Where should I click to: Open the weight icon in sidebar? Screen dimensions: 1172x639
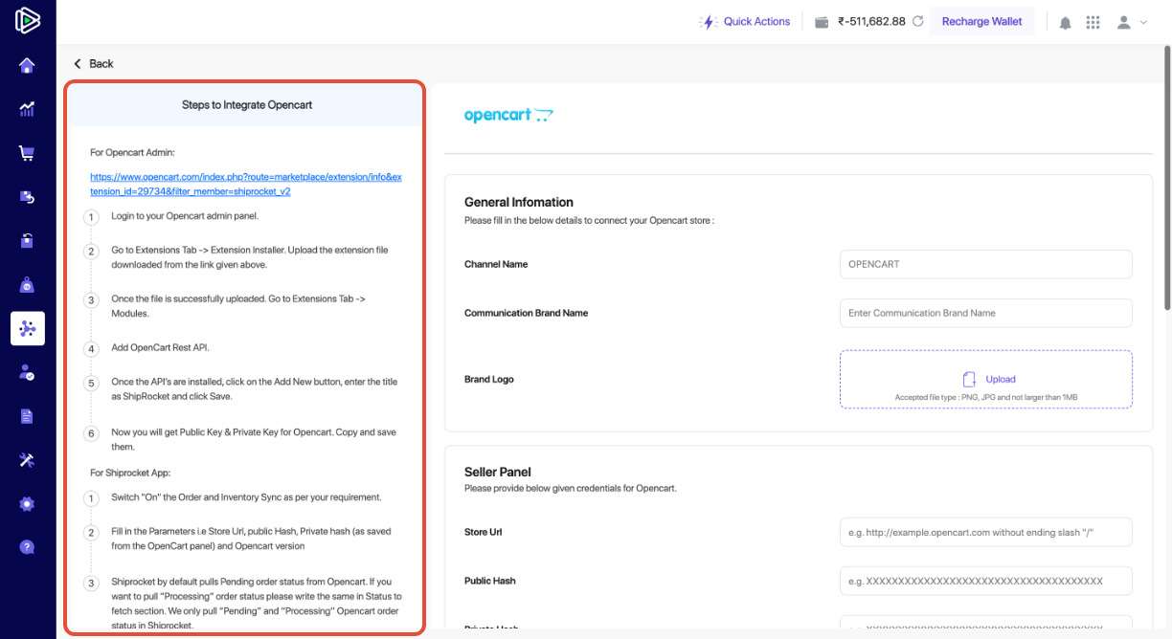(27, 284)
